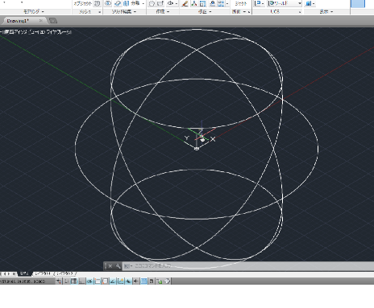The image size is (374, 308).
Task: Open dropdown after array icon in 修正
Action: click(x=227, y=4)
